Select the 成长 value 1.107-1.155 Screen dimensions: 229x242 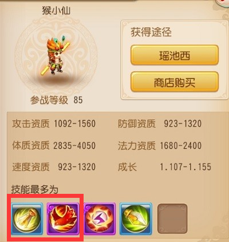pos(185,167)
